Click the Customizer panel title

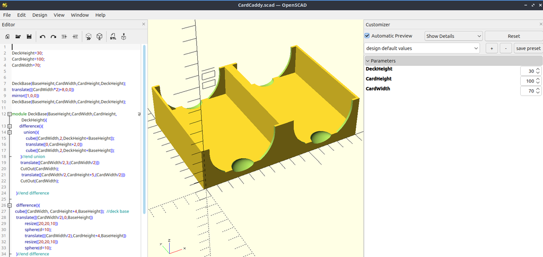click(x=378, y=24)
